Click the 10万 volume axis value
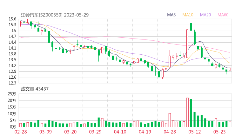235x139 pixels. coord(12,114)
